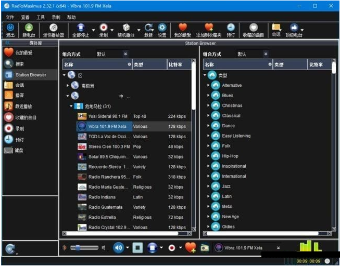340x267 pixels.
Task: Toggle mute with the blue speaker button
Action: pyautogui.click(x=118, y=248)
